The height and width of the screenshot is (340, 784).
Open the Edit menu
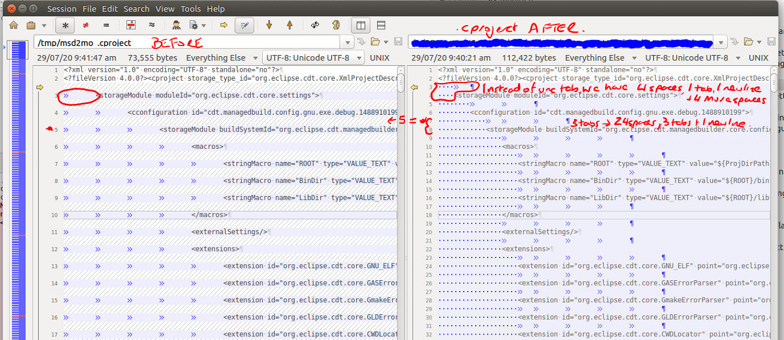click(110, 8)
